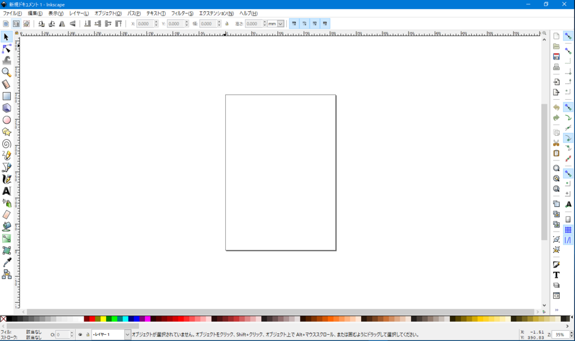Click the vertical canvas scrollbar

tap(544, 172)
